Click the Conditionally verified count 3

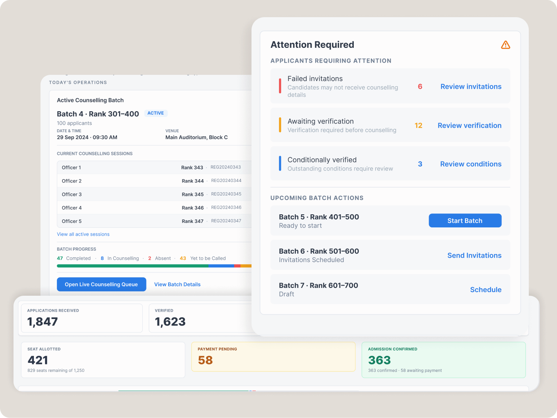420,164
